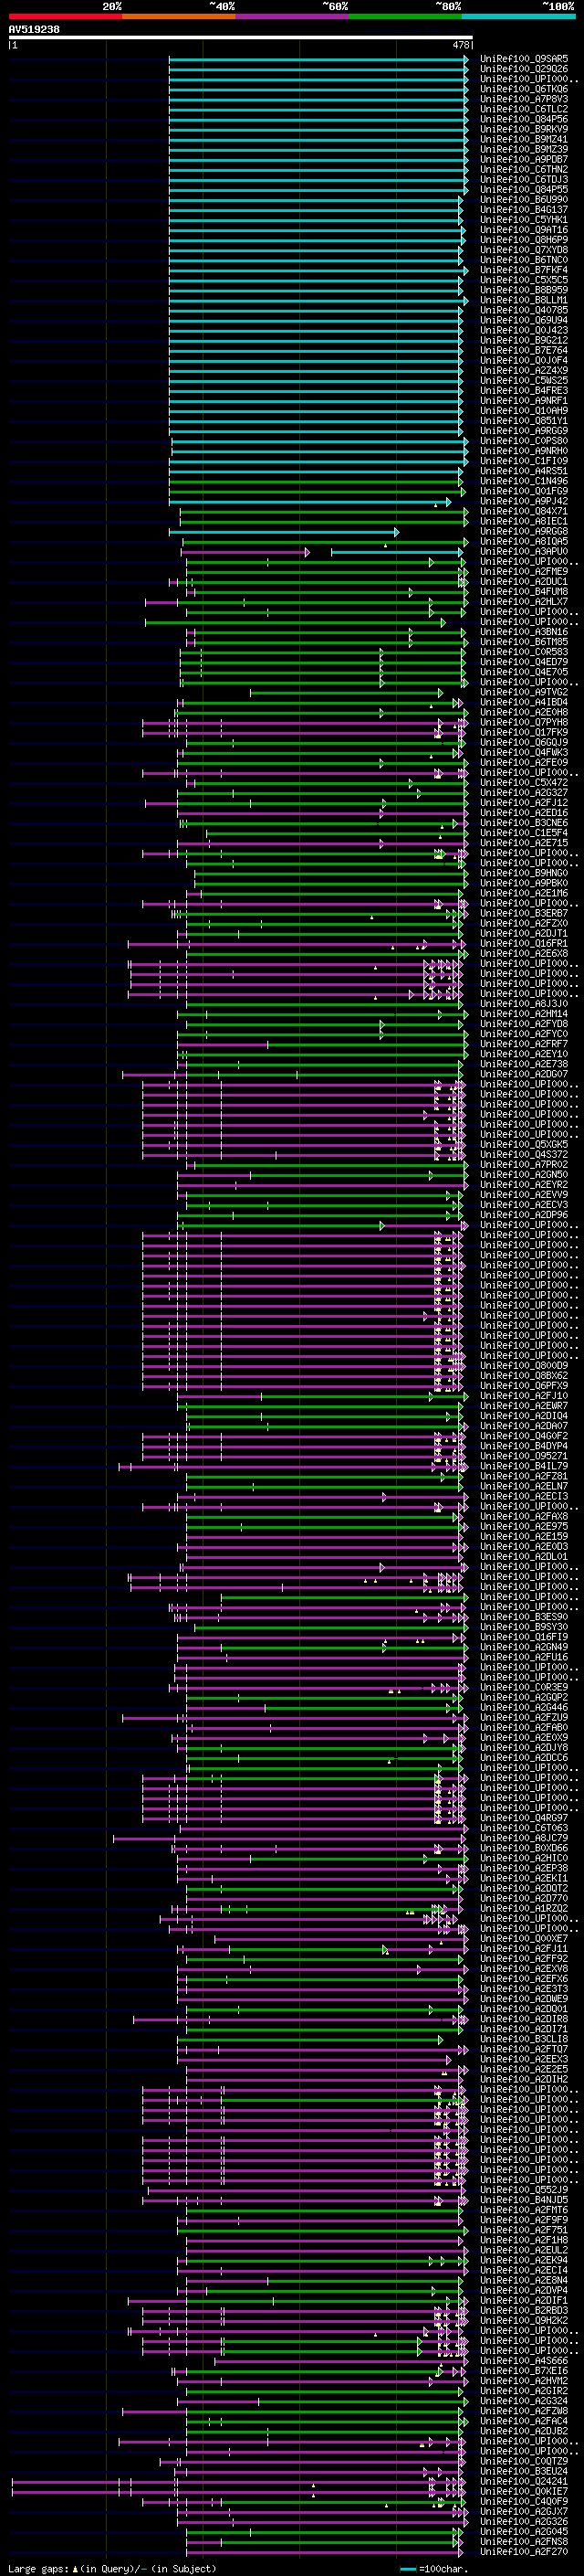Open hit UniRef100_Q7PYH8
The width and height of the screenshot is (584, 2576).
click(x=524, y=723)
